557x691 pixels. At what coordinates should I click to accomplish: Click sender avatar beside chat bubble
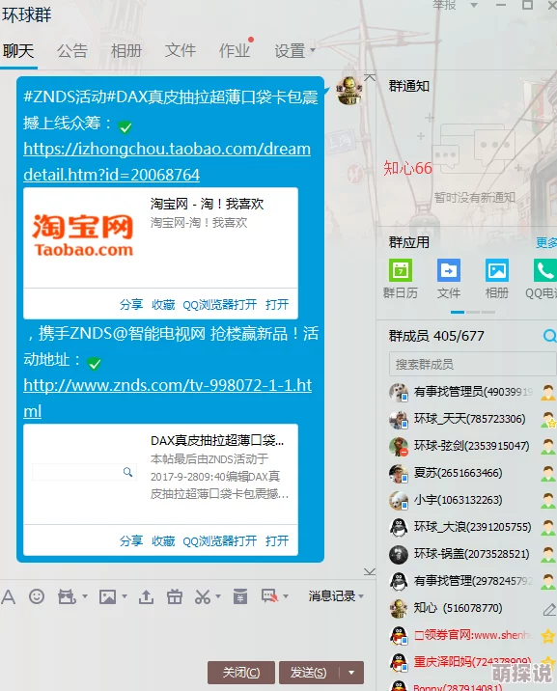[x=349, y=91]
